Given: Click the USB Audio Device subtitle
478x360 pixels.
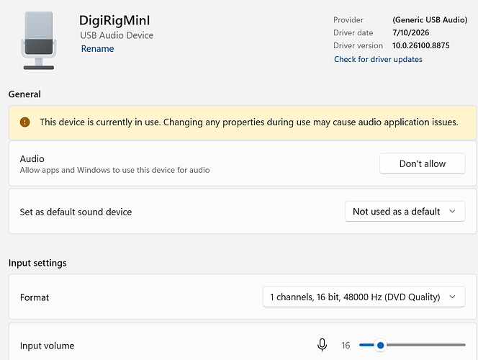Looking at the screenshot, I should pyautogui.click(x=117, y=35).
